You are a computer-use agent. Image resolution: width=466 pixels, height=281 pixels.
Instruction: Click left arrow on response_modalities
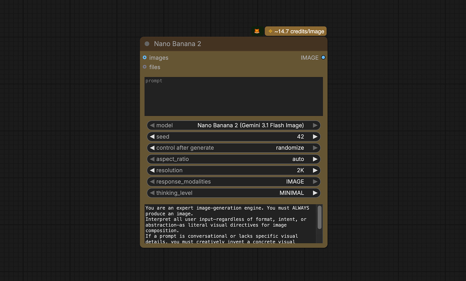(152, 182)
